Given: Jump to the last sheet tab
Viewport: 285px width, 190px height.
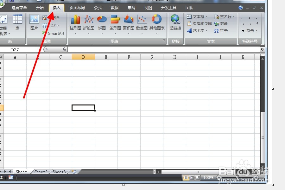Looking at the screenshot, I should (10, 171).
